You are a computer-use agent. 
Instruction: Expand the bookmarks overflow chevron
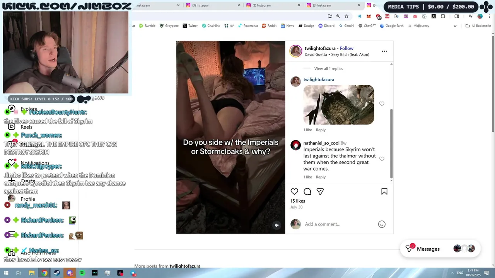click(x=455, y=26)
